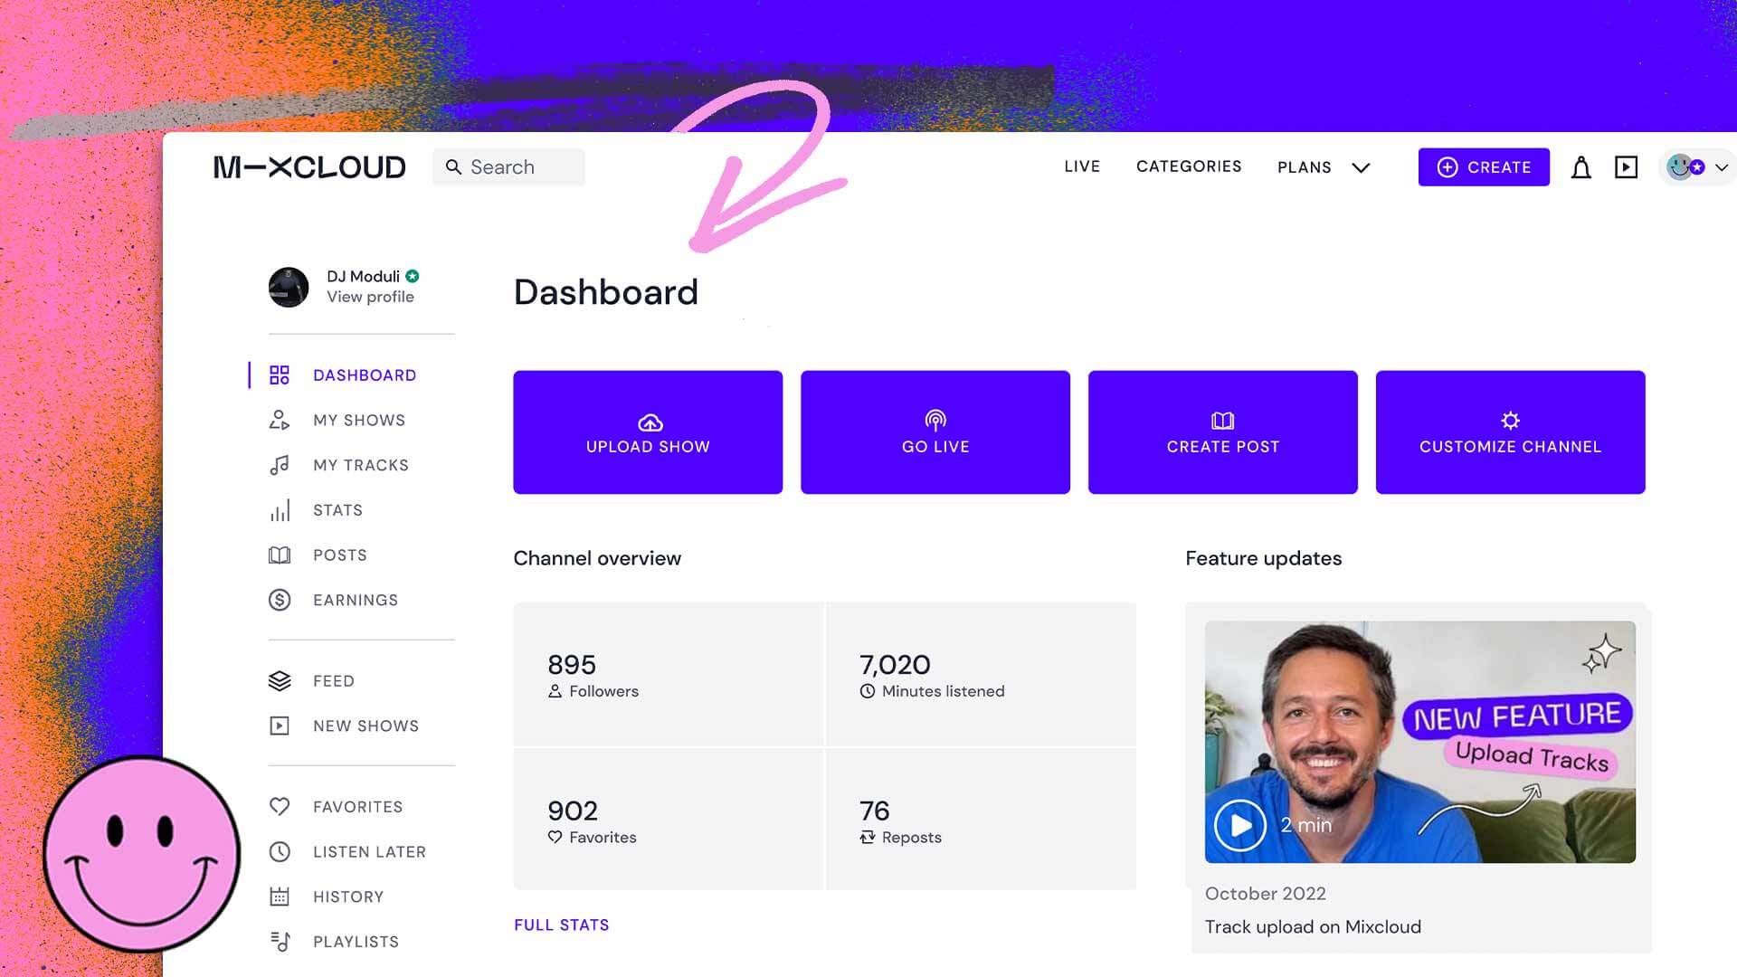Click the My Tracks music note icon
The height and width of the screenshot is (977, 1737).
pyautogui.click(x=280, y=465)
